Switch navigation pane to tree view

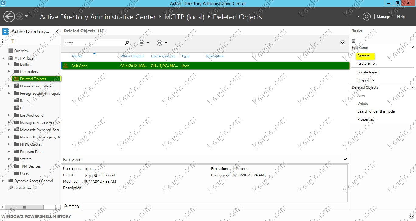[13, 41]
